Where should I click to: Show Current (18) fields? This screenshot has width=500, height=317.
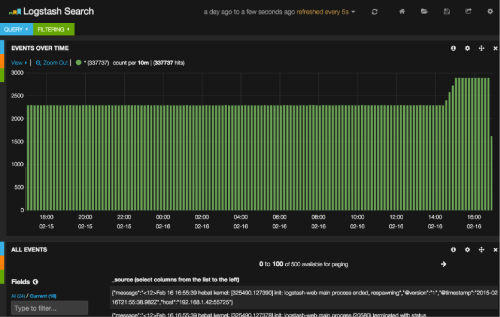[43, 296]
